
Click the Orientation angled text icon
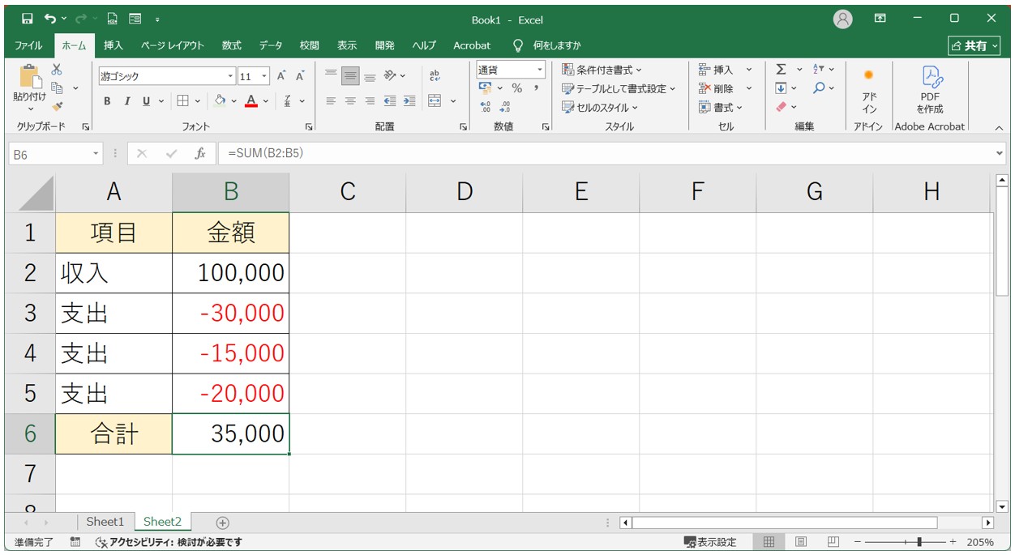(390, 76)
